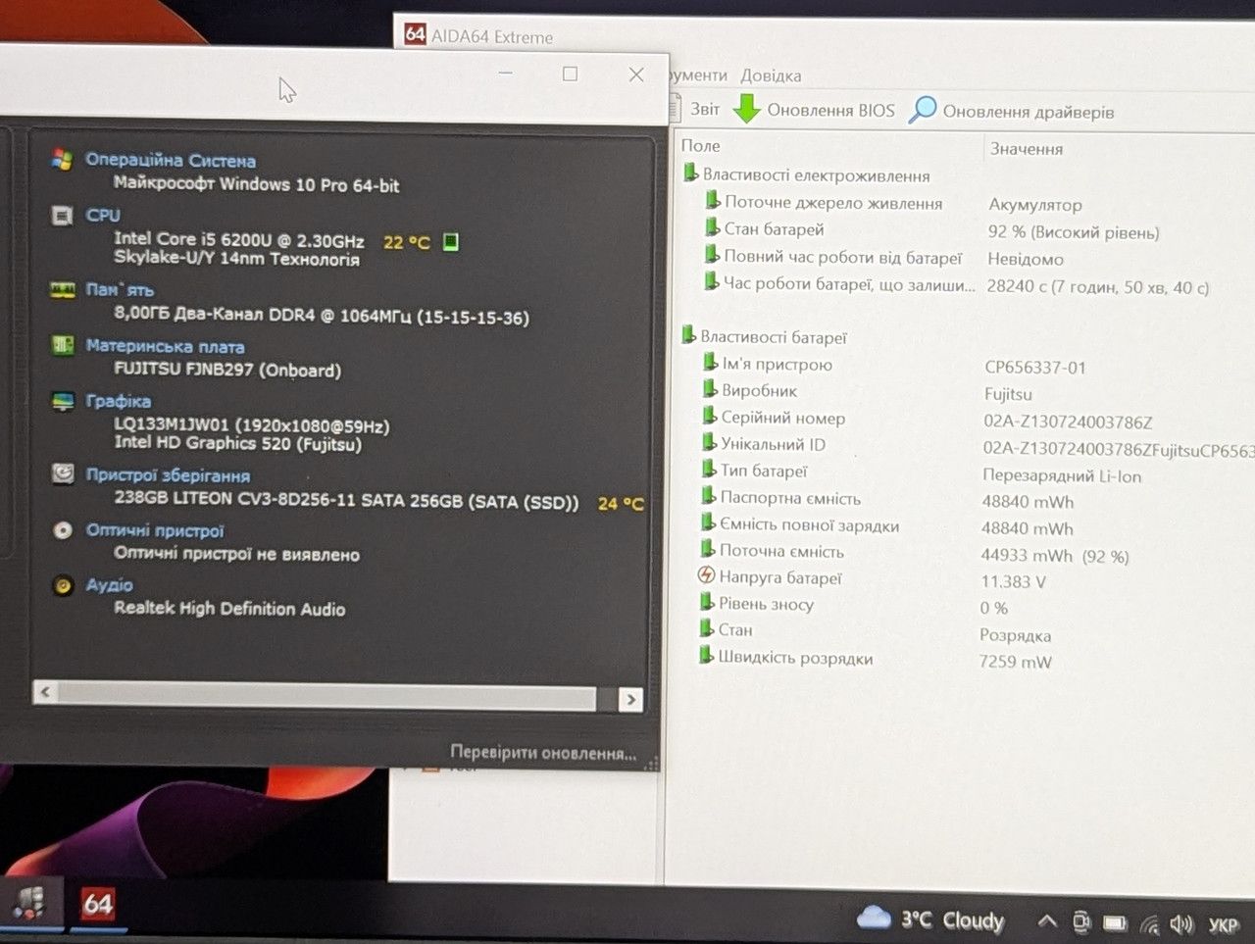
Task: Click the Значення column header
Action: click(x=1026, y=149)
